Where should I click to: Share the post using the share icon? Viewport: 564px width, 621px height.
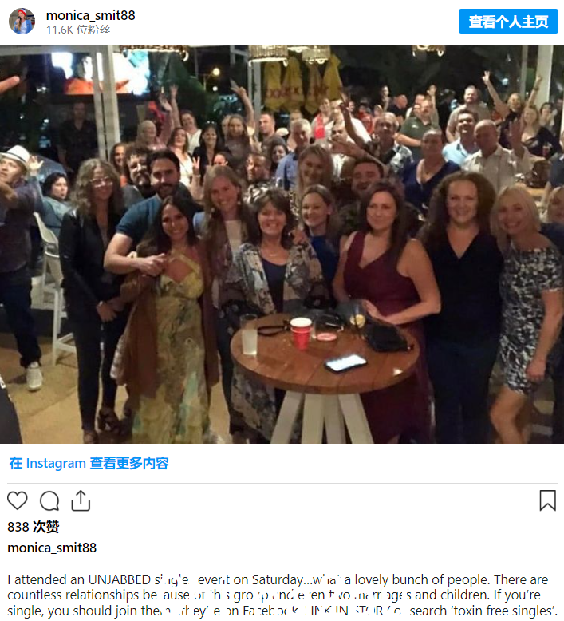pyautogui.click(x=81, y=500)
